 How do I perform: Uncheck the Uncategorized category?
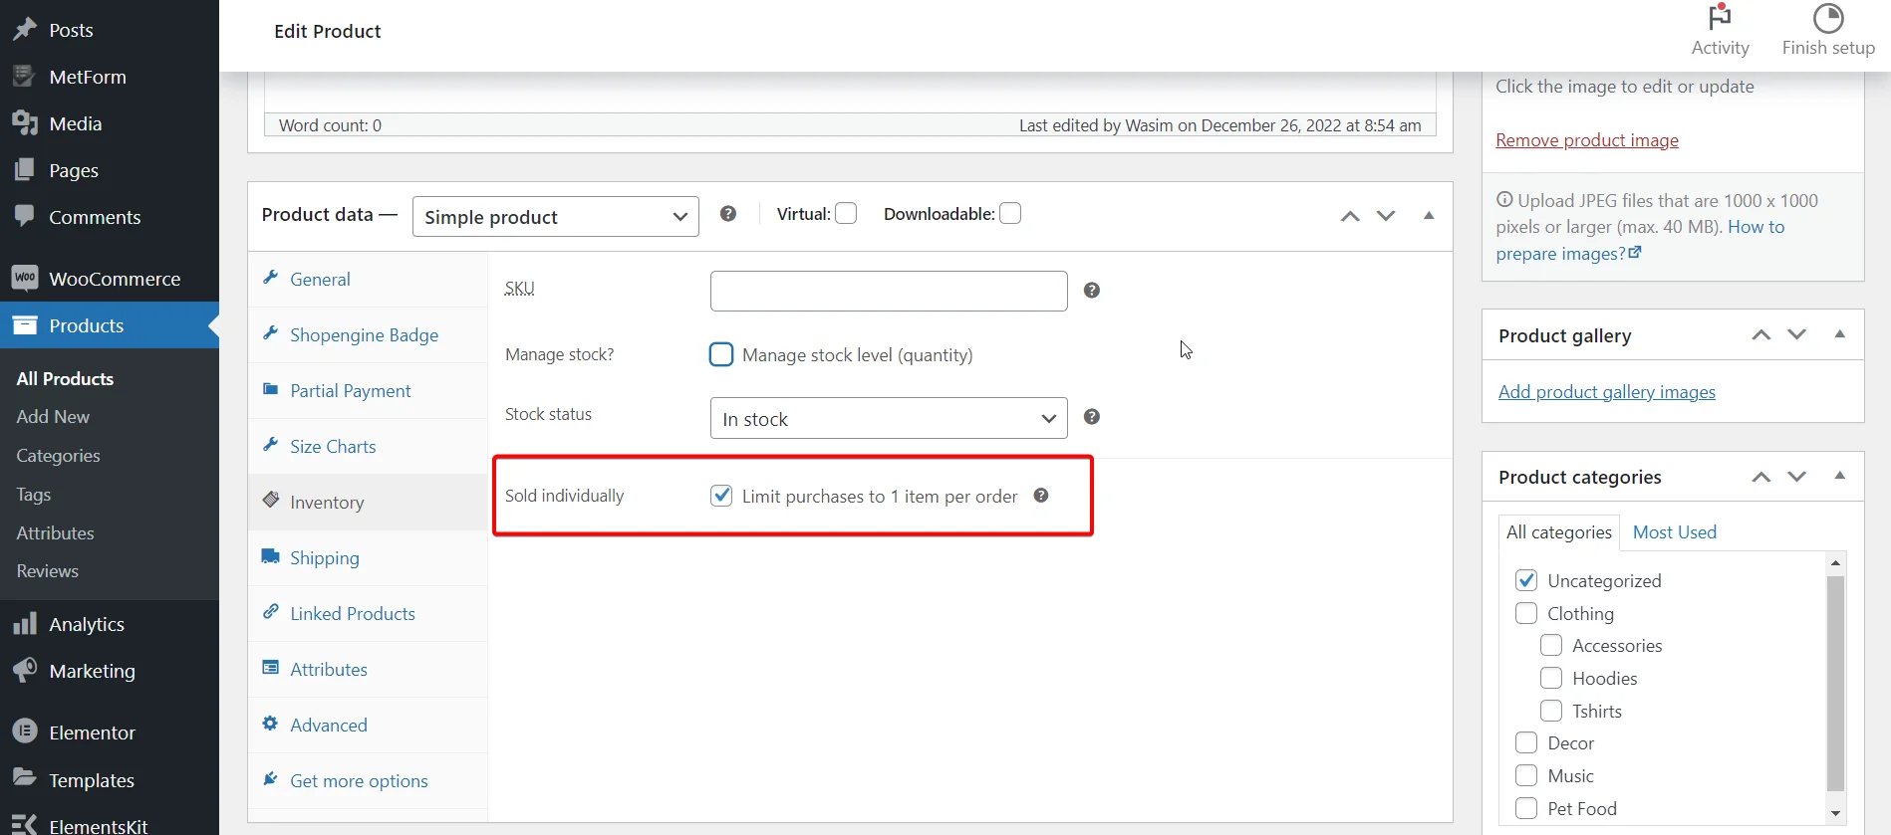(x=1526, y=580)
